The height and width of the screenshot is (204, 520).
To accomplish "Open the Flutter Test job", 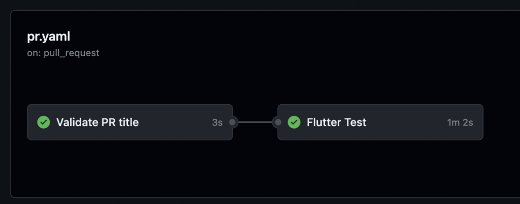I will [x=336, y=122].
